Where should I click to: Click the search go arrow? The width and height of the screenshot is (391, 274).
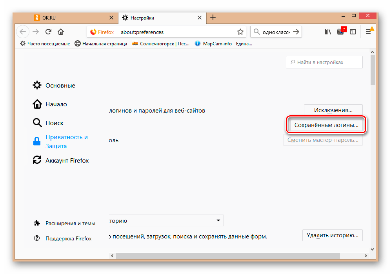click(x=296, y=32)
